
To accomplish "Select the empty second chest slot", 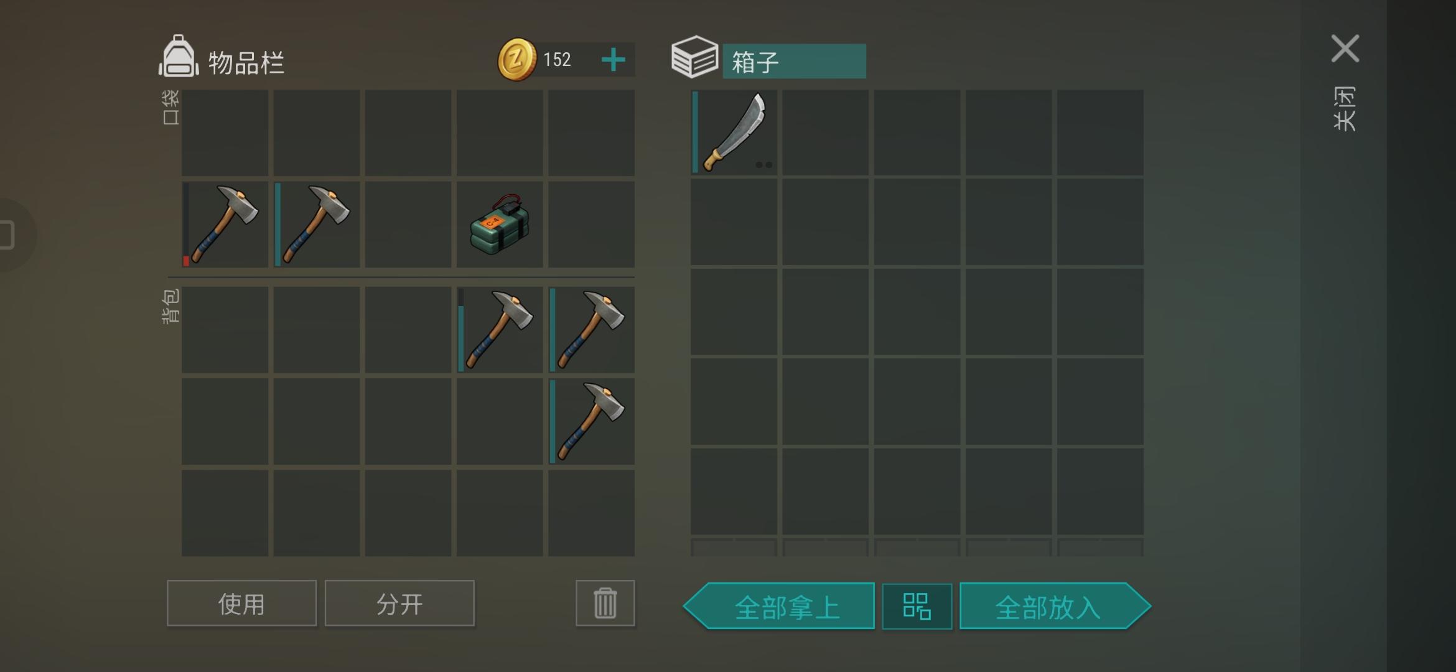I will (x=826, y=133).
